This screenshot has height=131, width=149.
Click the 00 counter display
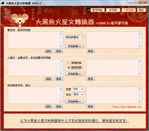click(89, 10)
